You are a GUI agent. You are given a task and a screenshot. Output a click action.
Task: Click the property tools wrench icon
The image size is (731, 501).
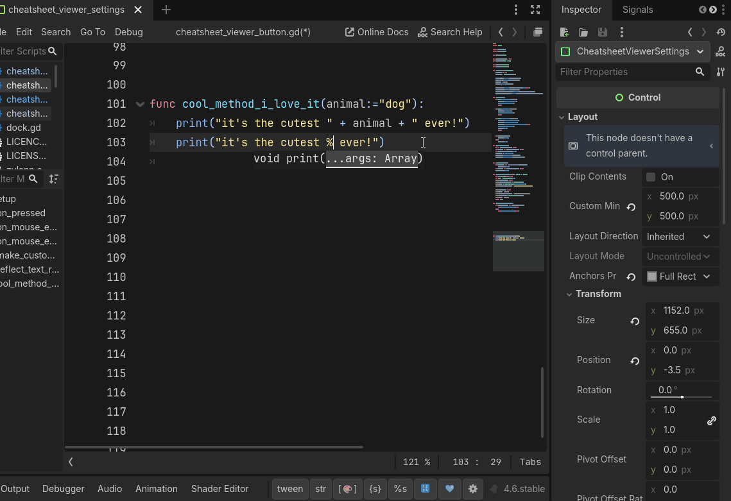[x=721, y=72]
